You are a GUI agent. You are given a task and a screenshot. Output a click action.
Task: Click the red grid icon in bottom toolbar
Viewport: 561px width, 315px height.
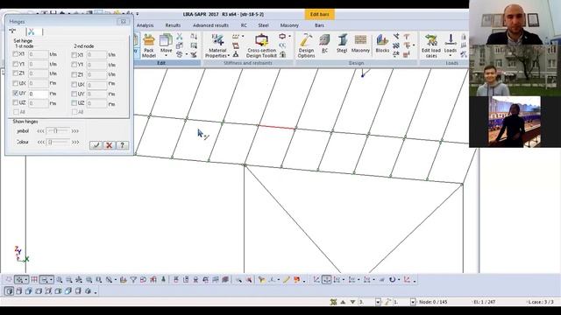click(34, 280)
